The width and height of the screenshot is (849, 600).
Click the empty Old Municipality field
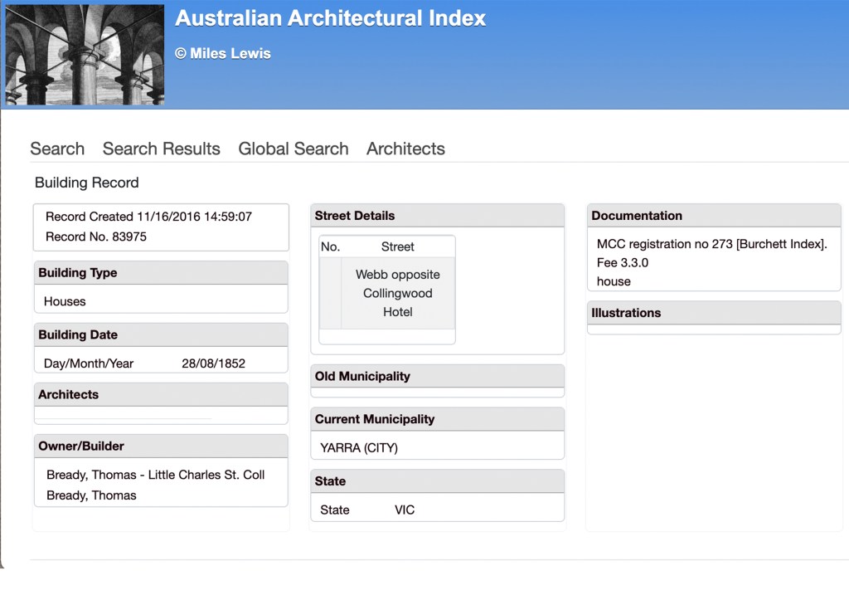point(437,393)
